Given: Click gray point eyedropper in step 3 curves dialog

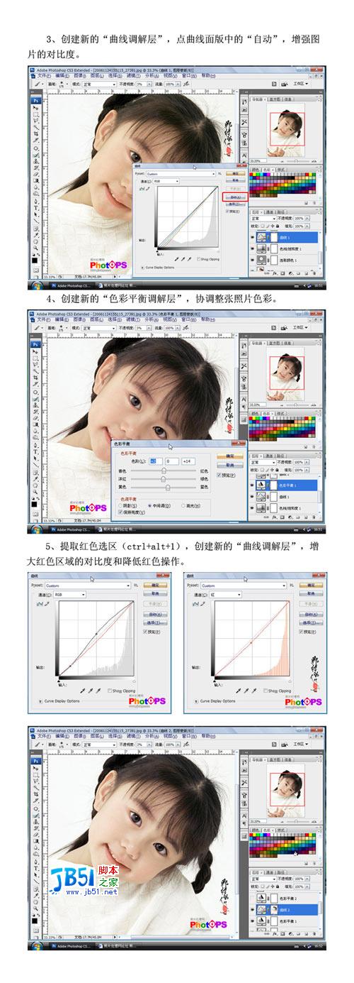Looking at the screenshot, I should click(183, 259).
